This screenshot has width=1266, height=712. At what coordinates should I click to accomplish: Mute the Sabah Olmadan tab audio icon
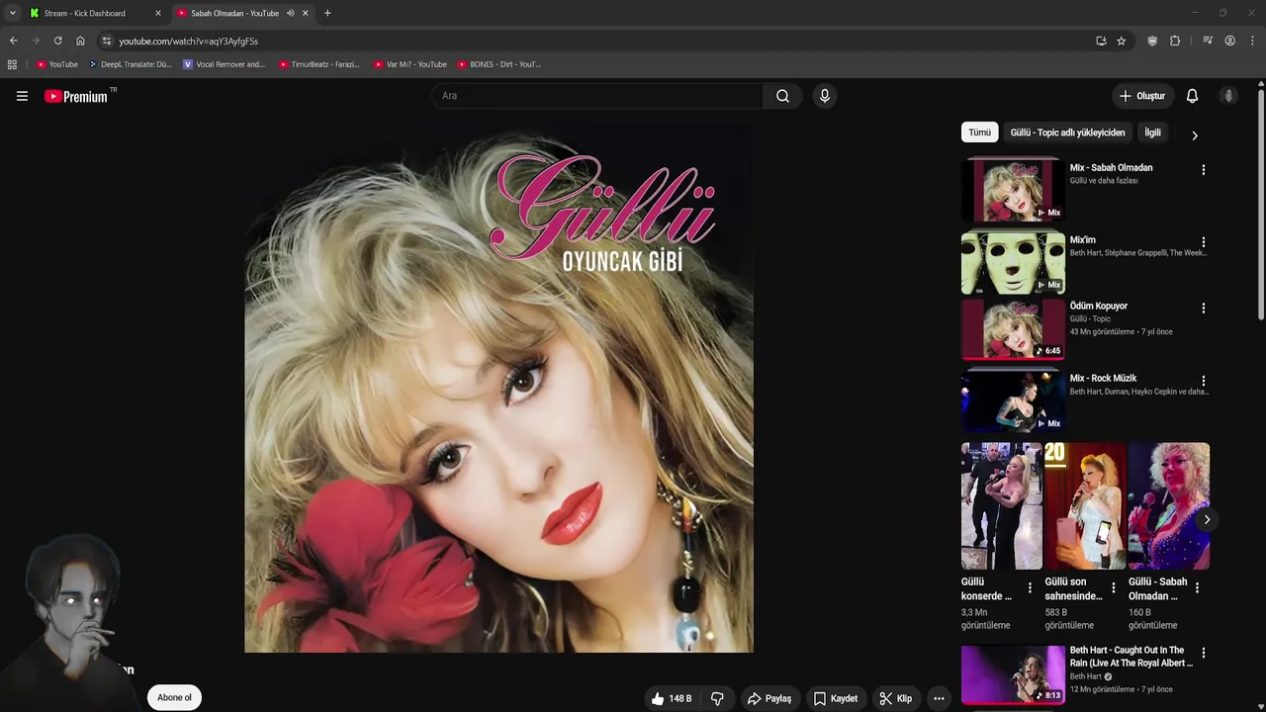(290, 13)
